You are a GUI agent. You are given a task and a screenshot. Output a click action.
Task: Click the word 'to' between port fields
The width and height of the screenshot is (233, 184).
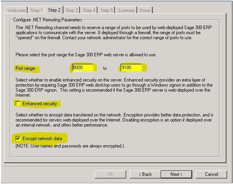[105, 68]
